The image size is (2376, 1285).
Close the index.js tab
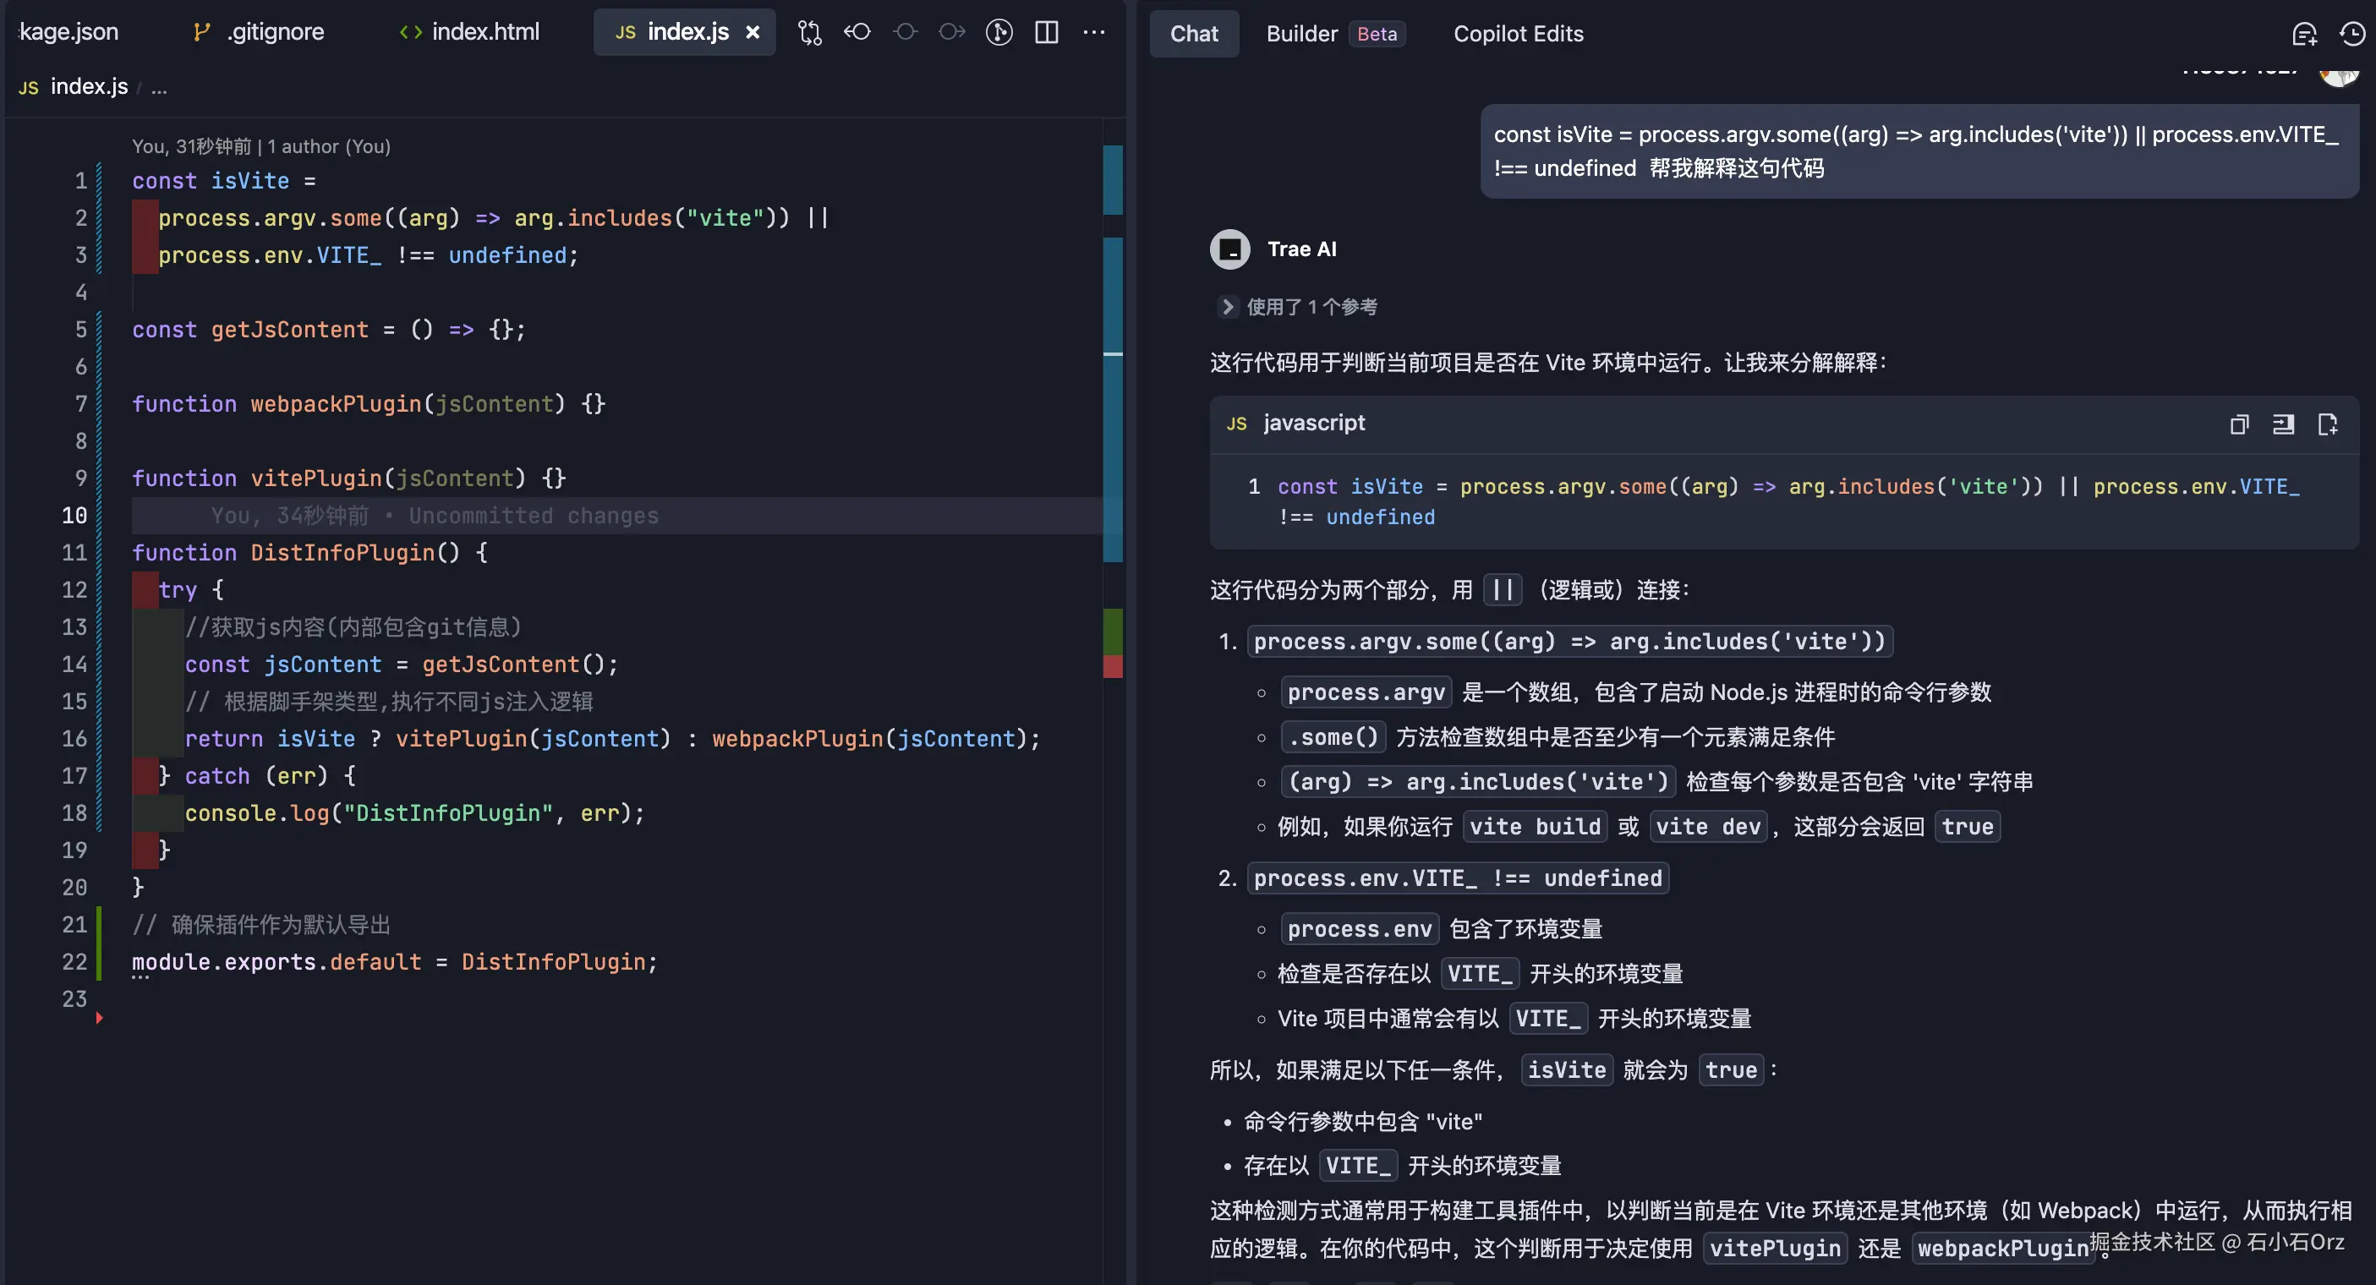coord(753,32)
